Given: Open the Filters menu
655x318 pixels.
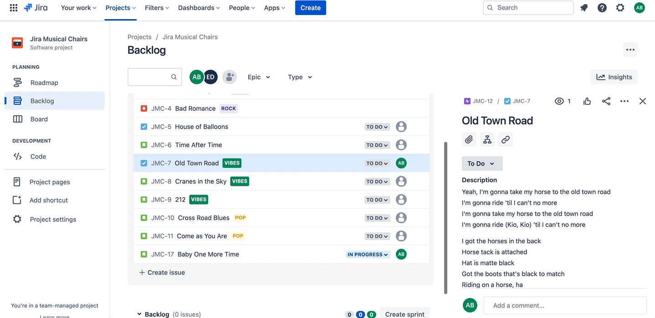Looking at the screenshot, I should pos(157,8).
